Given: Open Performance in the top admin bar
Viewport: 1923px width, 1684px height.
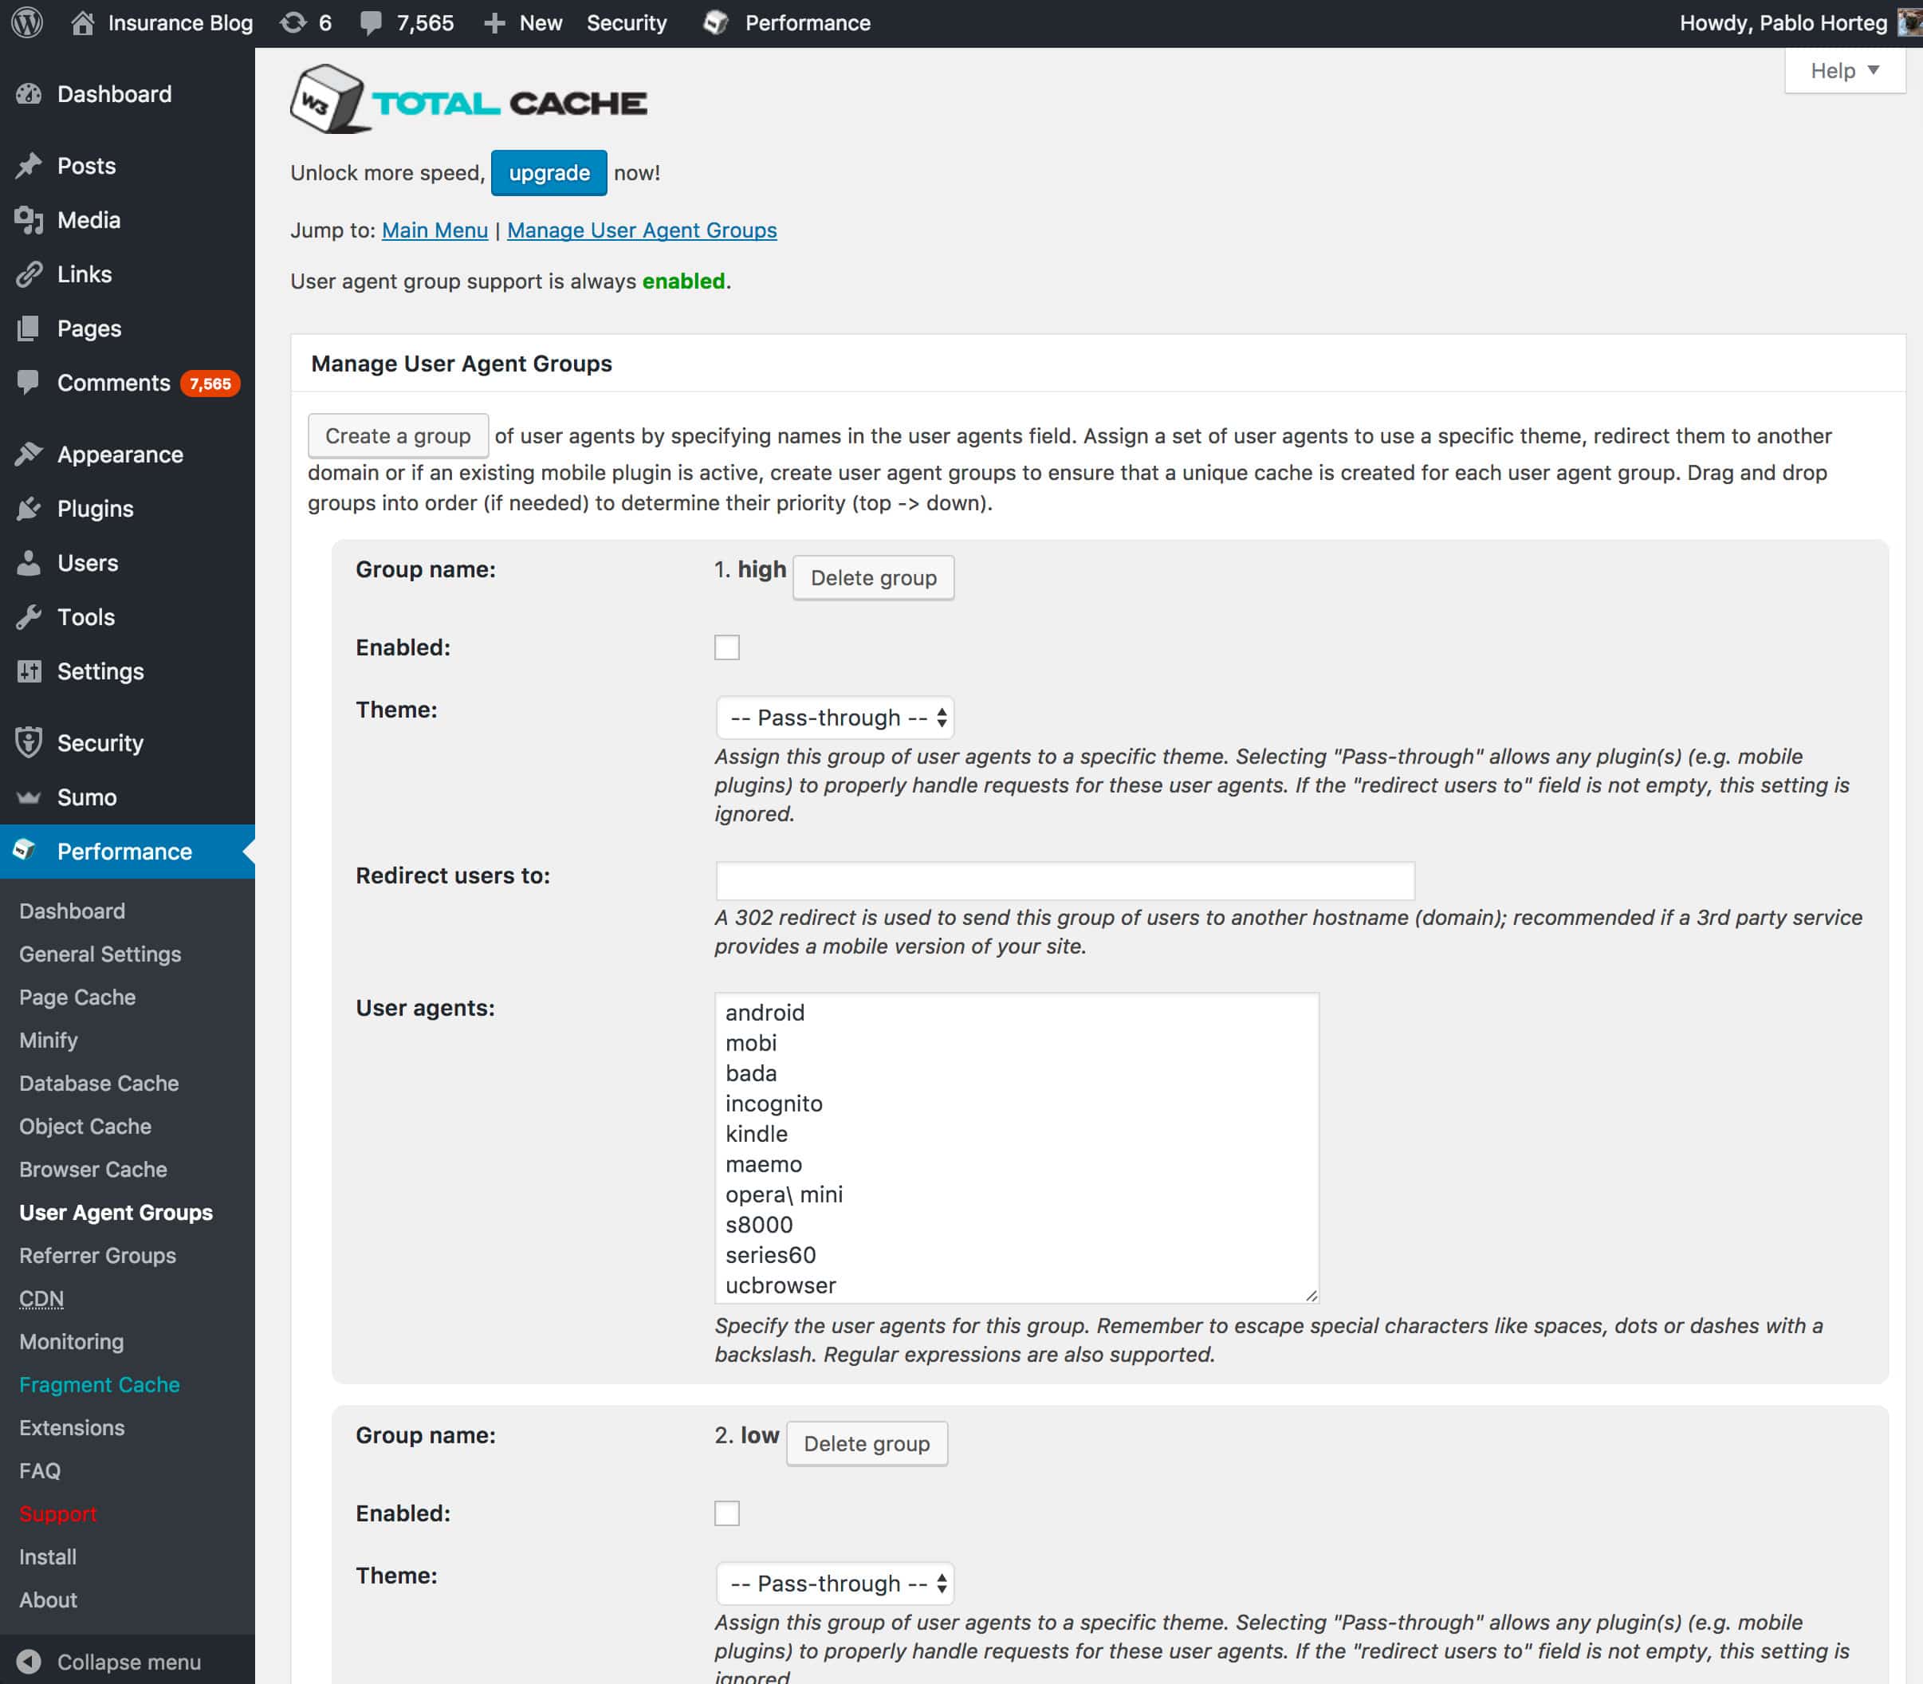Looking at the screenshot, I should coord(808,22).
